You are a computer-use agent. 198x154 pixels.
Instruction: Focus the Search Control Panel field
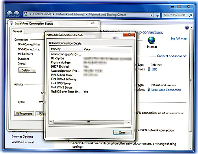[178, 15]
